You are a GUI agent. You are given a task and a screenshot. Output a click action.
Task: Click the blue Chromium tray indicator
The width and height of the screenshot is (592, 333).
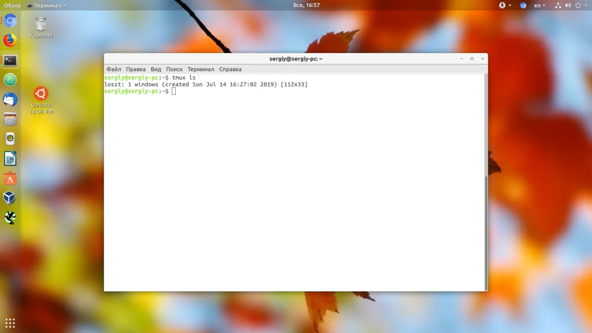pyautogui.click(x=523, y=5)
